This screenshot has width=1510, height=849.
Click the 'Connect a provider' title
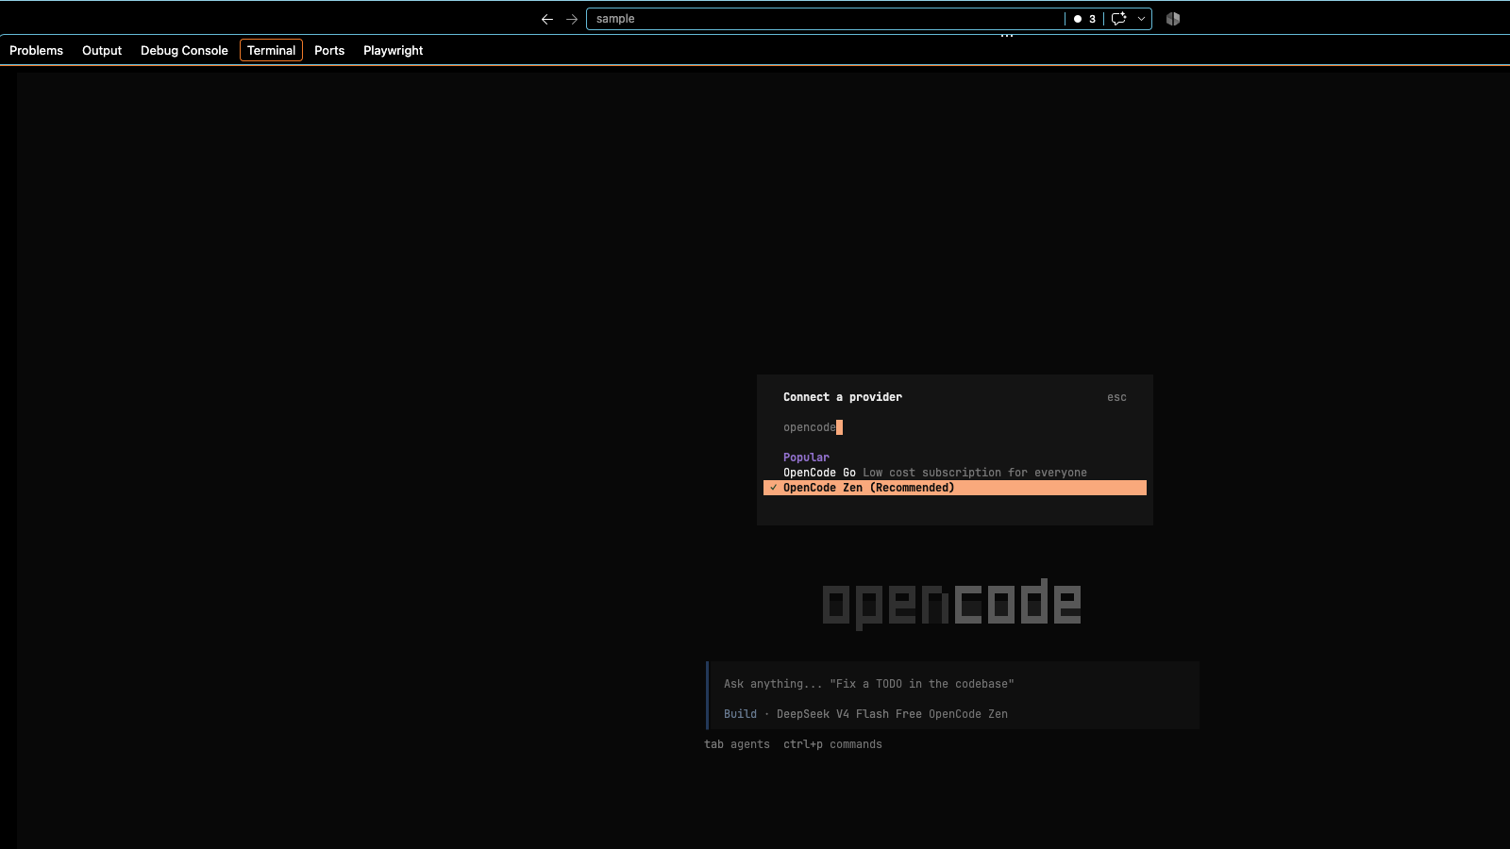coord(842,397)
